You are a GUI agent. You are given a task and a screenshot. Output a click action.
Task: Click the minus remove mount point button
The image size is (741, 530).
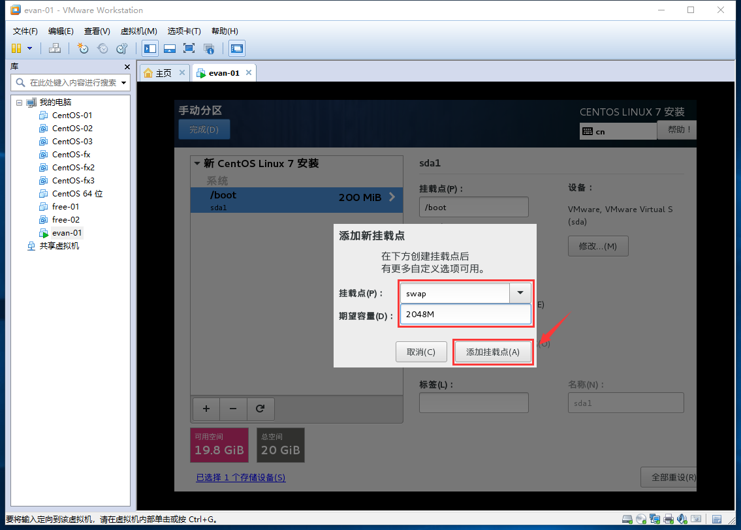[x=233, y=409]
